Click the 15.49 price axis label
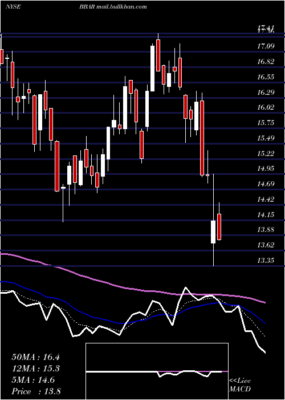The image size is (285, 400). [266, 138]
